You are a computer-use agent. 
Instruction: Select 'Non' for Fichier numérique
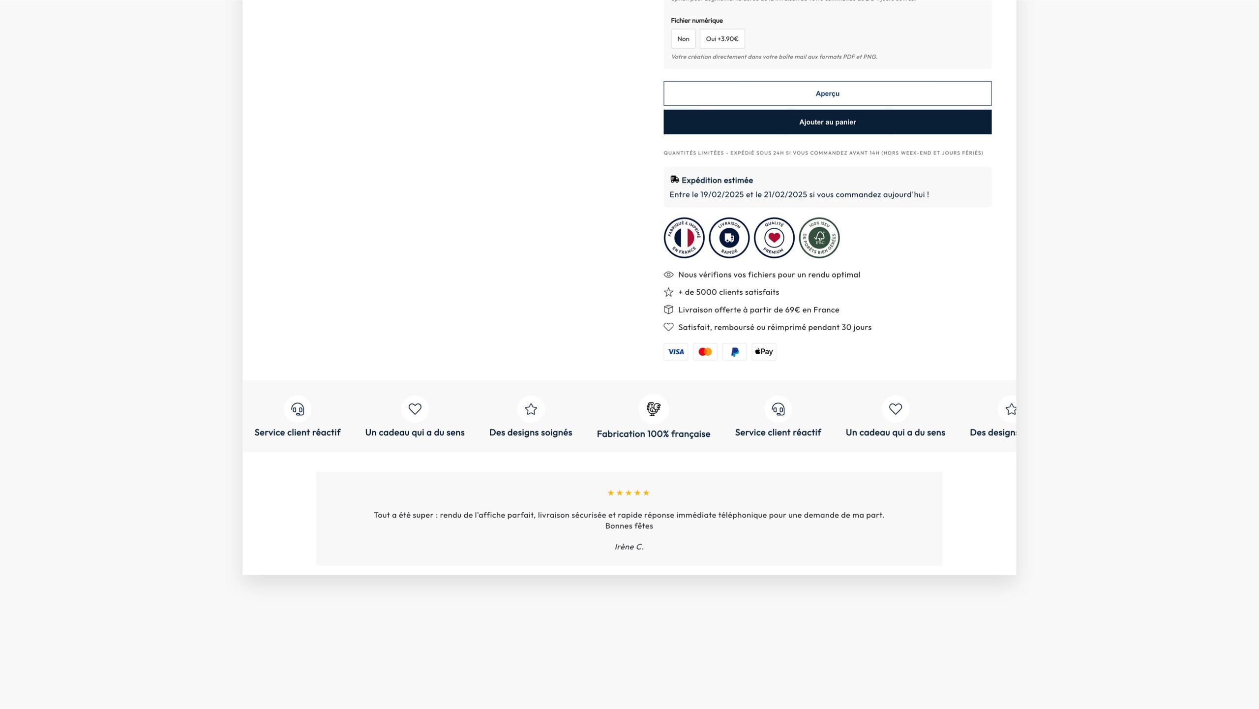point(683,39)
